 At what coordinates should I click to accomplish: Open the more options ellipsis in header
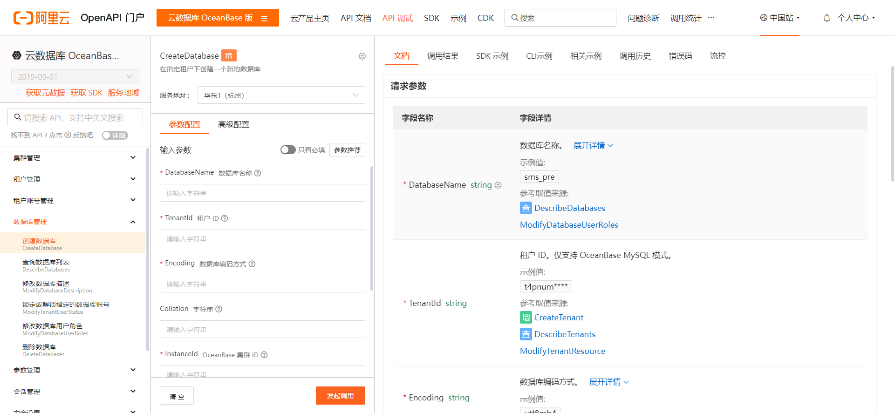click(x=711, y=18)
